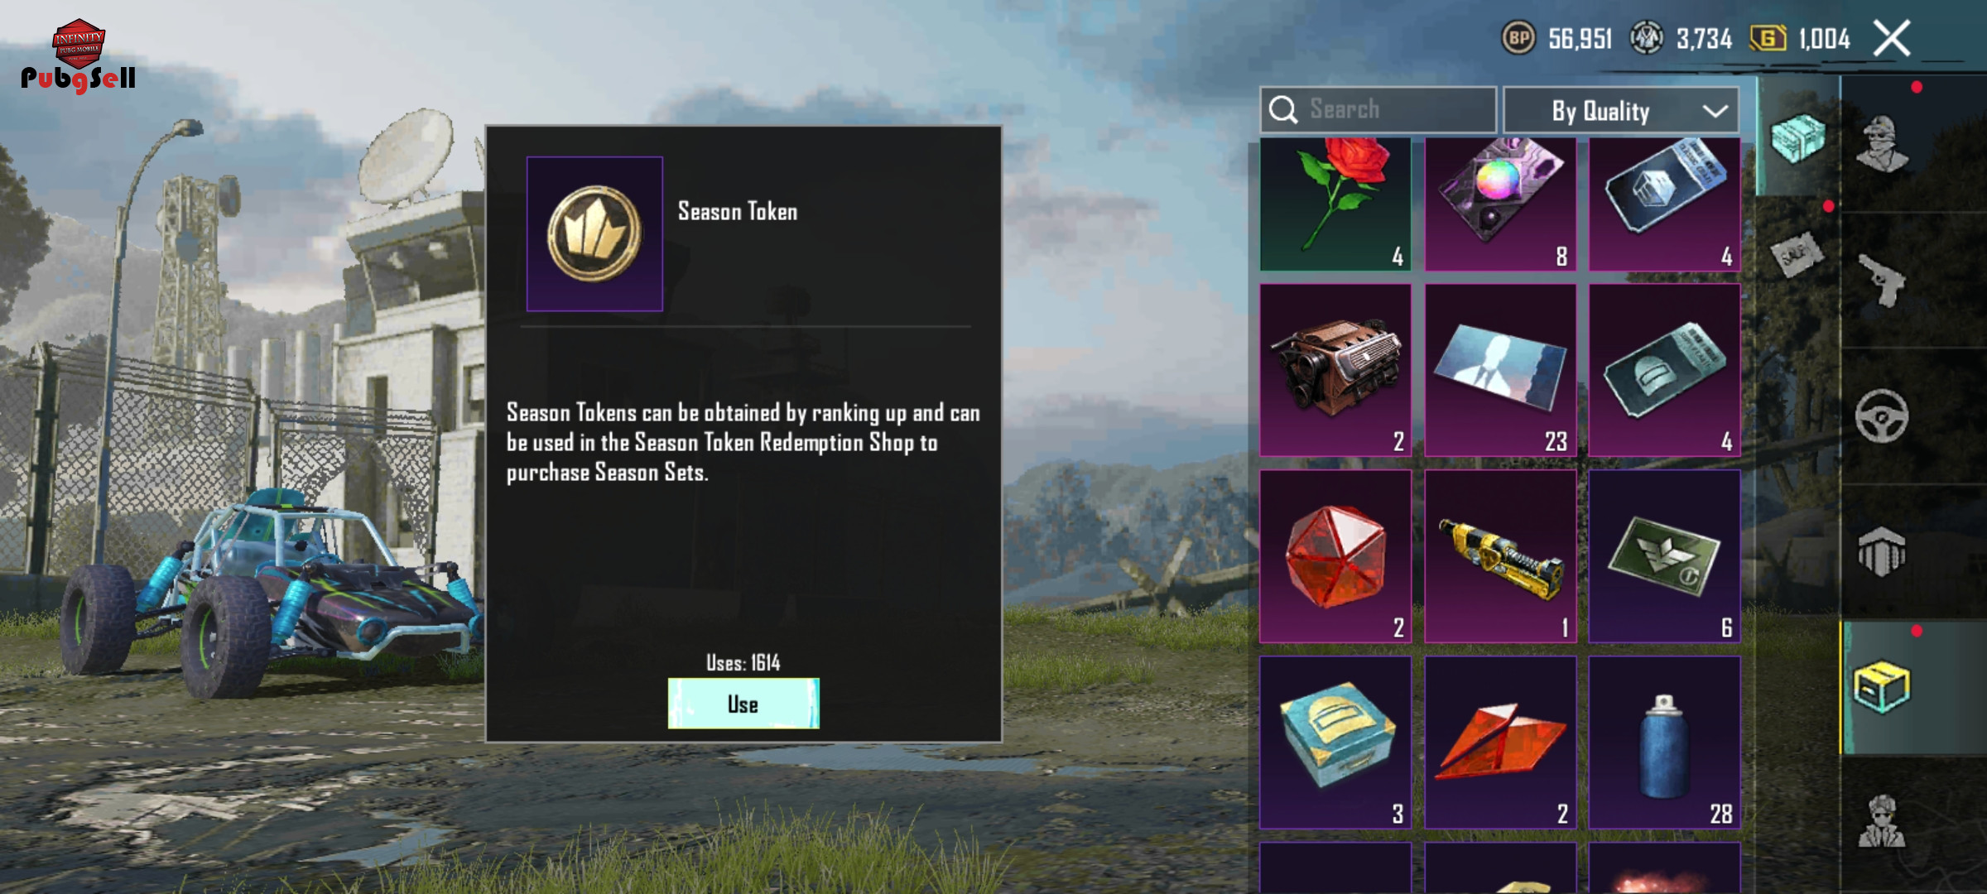
Task: Open the vehicle steering wheel category
Action: click(x=1881, y=416)
